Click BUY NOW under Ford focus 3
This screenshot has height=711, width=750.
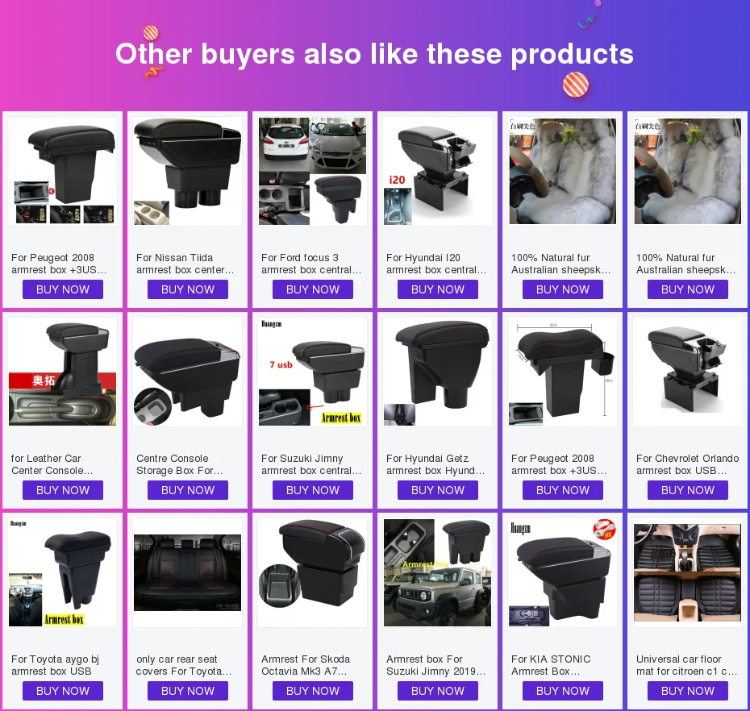313,289
